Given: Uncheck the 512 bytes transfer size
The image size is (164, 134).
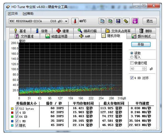Looking at the screenshot, I should click(17, 108).
